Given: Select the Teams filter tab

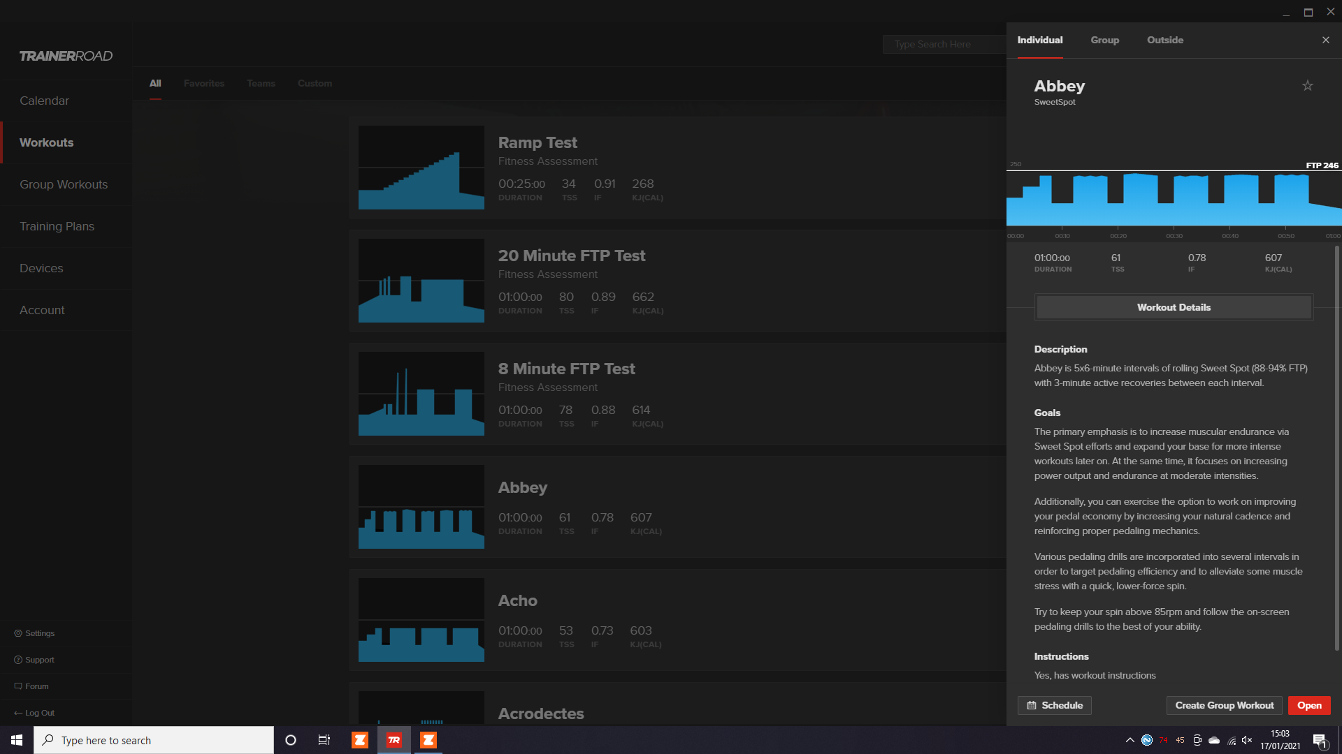Looking at the screenshot, I should [261, 83].
